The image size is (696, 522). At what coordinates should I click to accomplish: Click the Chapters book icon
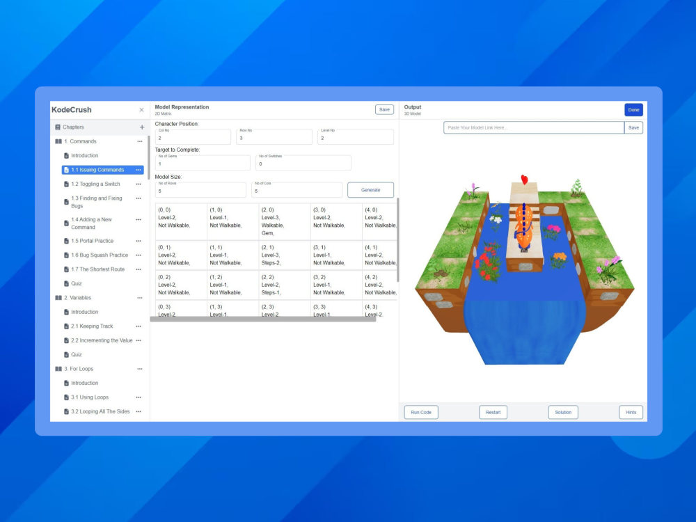[x=58, y=127]
